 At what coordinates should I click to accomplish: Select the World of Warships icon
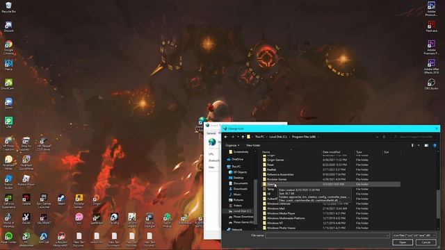pyautogui.click(x=8, y=220)
